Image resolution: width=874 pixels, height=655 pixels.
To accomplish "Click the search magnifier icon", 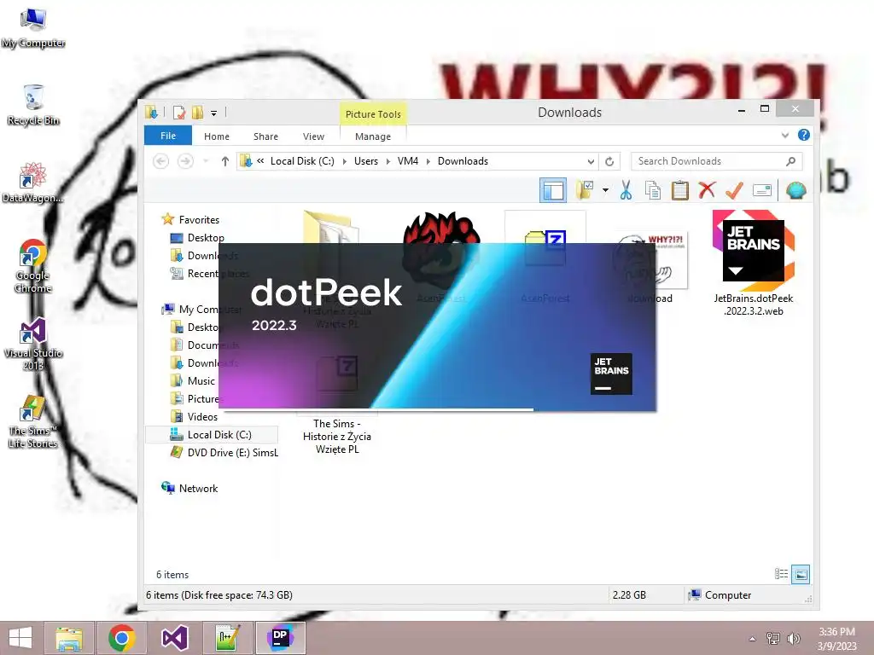I will click(790, 161).
